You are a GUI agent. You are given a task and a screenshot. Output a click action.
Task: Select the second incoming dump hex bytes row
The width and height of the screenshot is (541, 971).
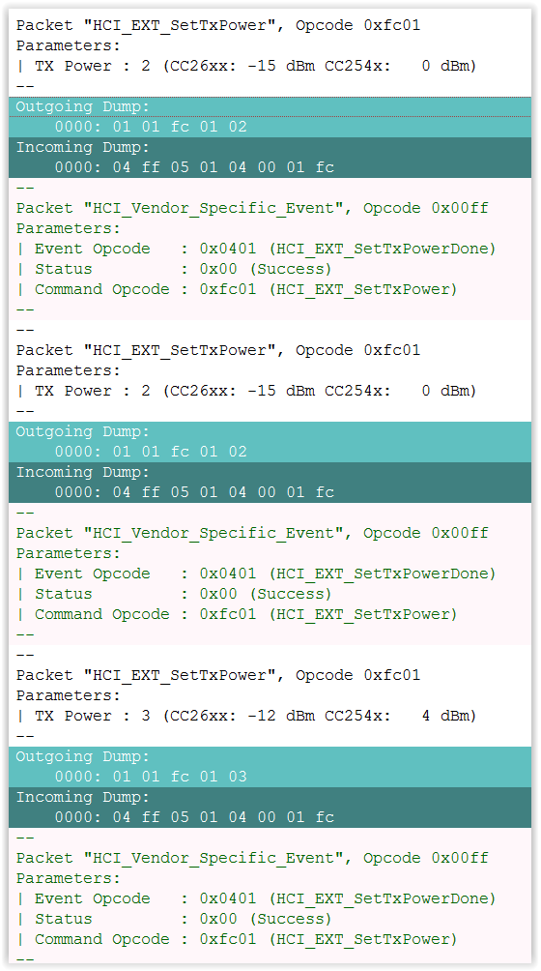(194, 492)
